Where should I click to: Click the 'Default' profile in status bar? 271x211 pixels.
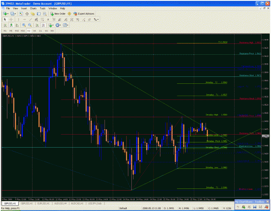point(123,208)
